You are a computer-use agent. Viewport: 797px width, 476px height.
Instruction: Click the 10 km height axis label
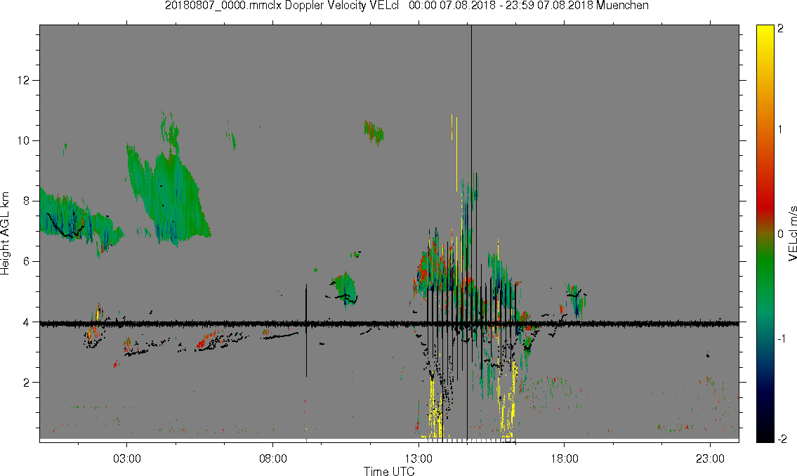click(x=23, y=140)
